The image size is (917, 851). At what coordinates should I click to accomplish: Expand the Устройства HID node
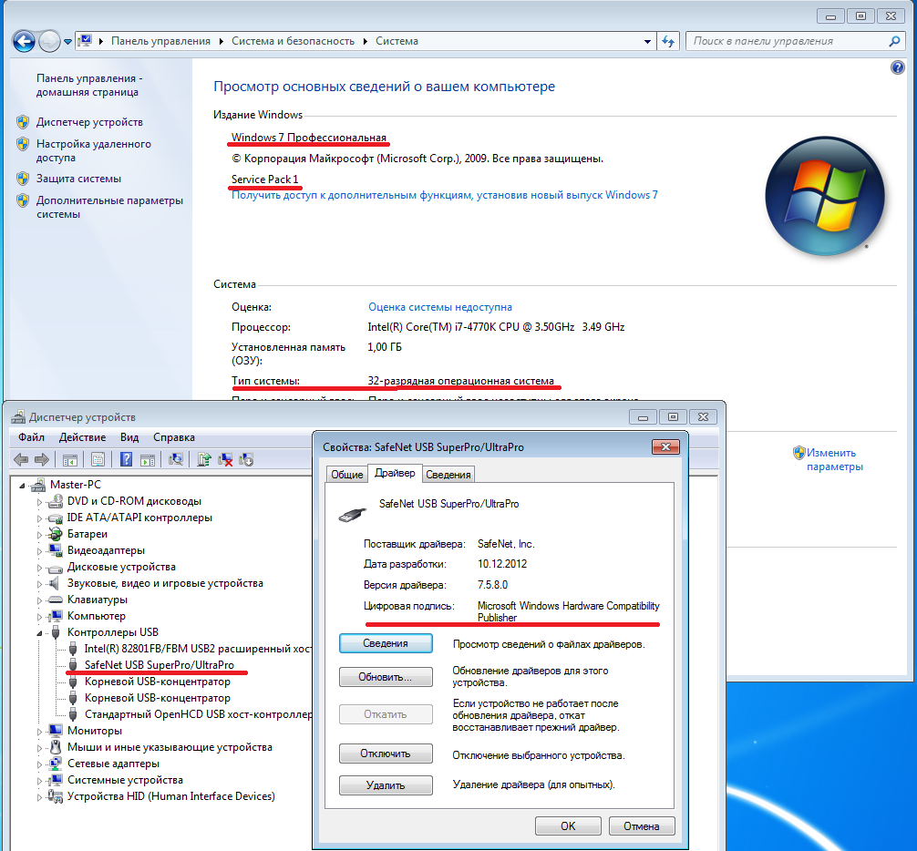coord(39,796)
